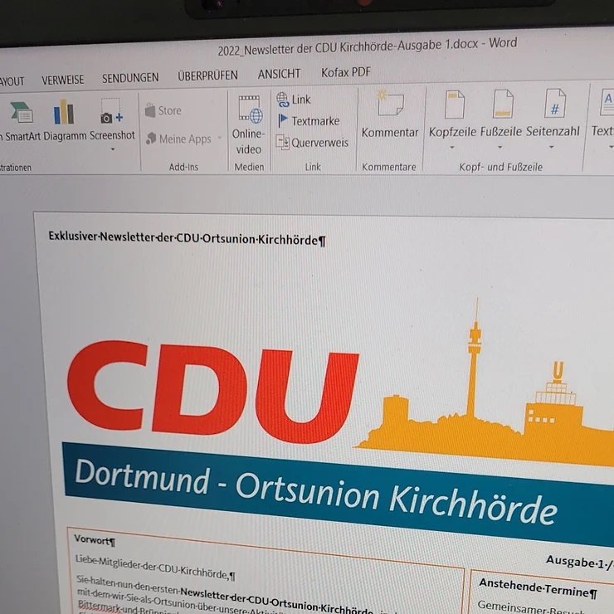Click the Kopfzeile header icon

454,105
